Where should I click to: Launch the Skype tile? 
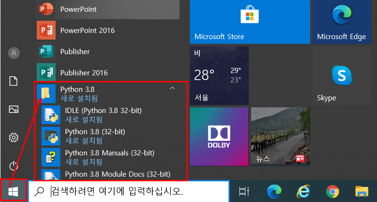point(342,75)
